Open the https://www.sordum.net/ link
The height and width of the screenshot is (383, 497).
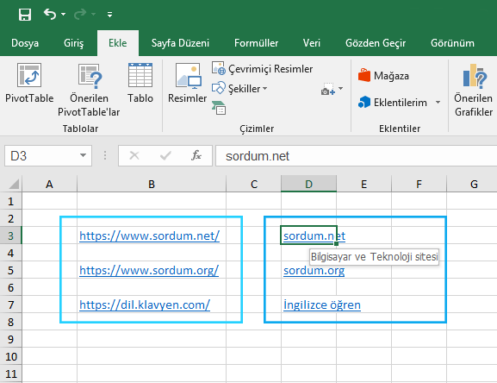(x=149, y=235)
